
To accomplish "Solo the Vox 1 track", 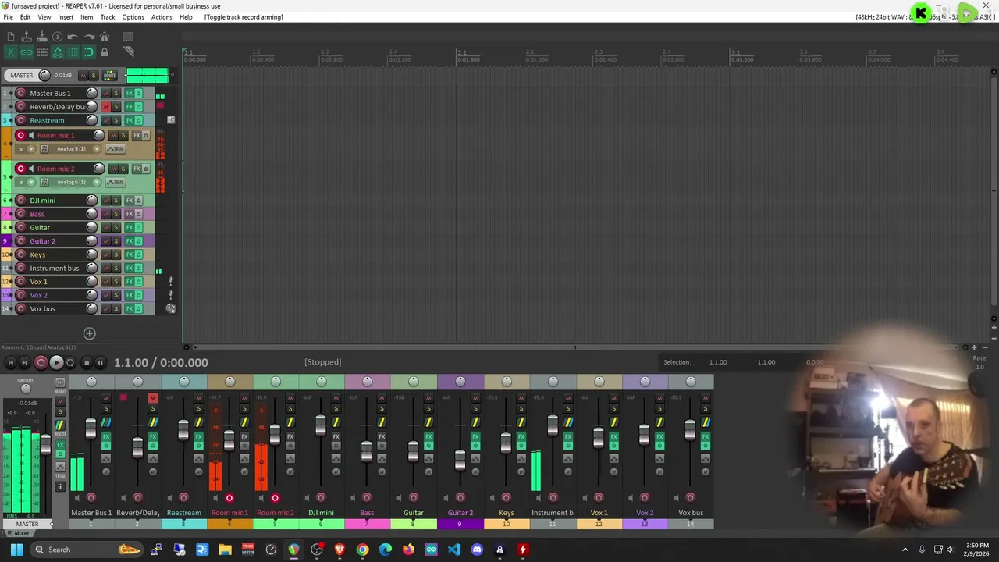I will coord(116,282).
